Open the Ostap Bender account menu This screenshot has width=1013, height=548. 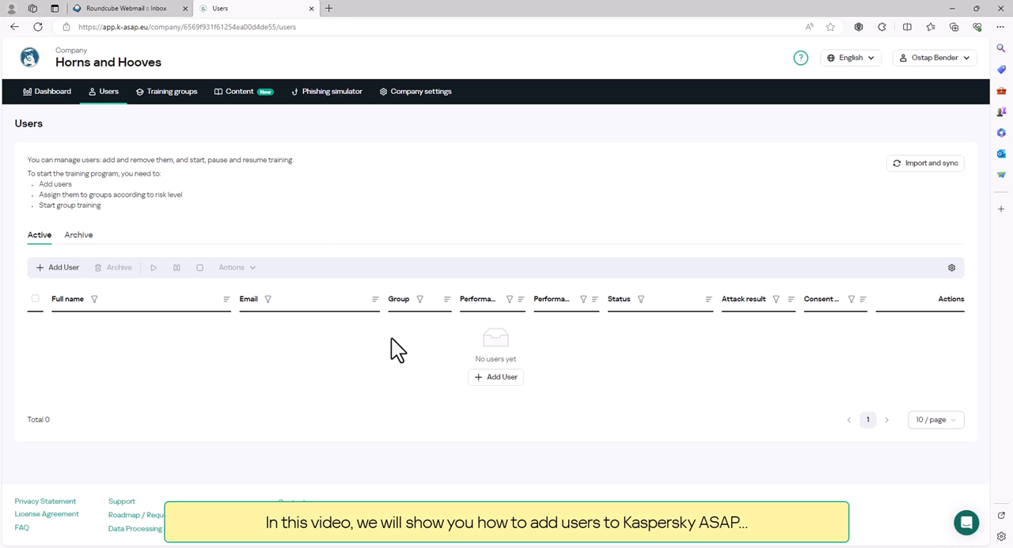point(935,58)
